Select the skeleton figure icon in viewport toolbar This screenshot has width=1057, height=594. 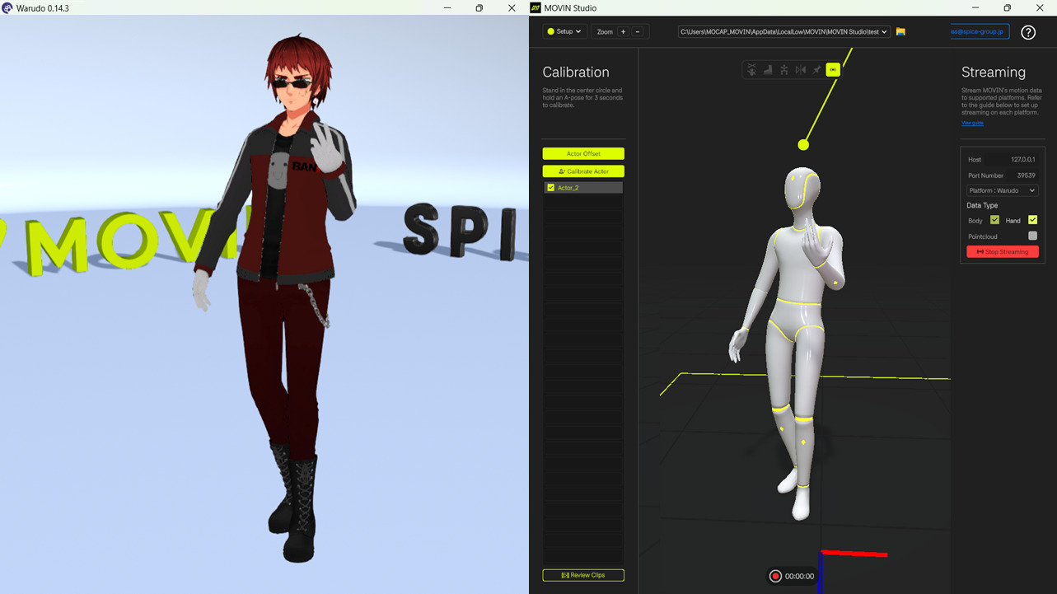[x=784, y=70]
